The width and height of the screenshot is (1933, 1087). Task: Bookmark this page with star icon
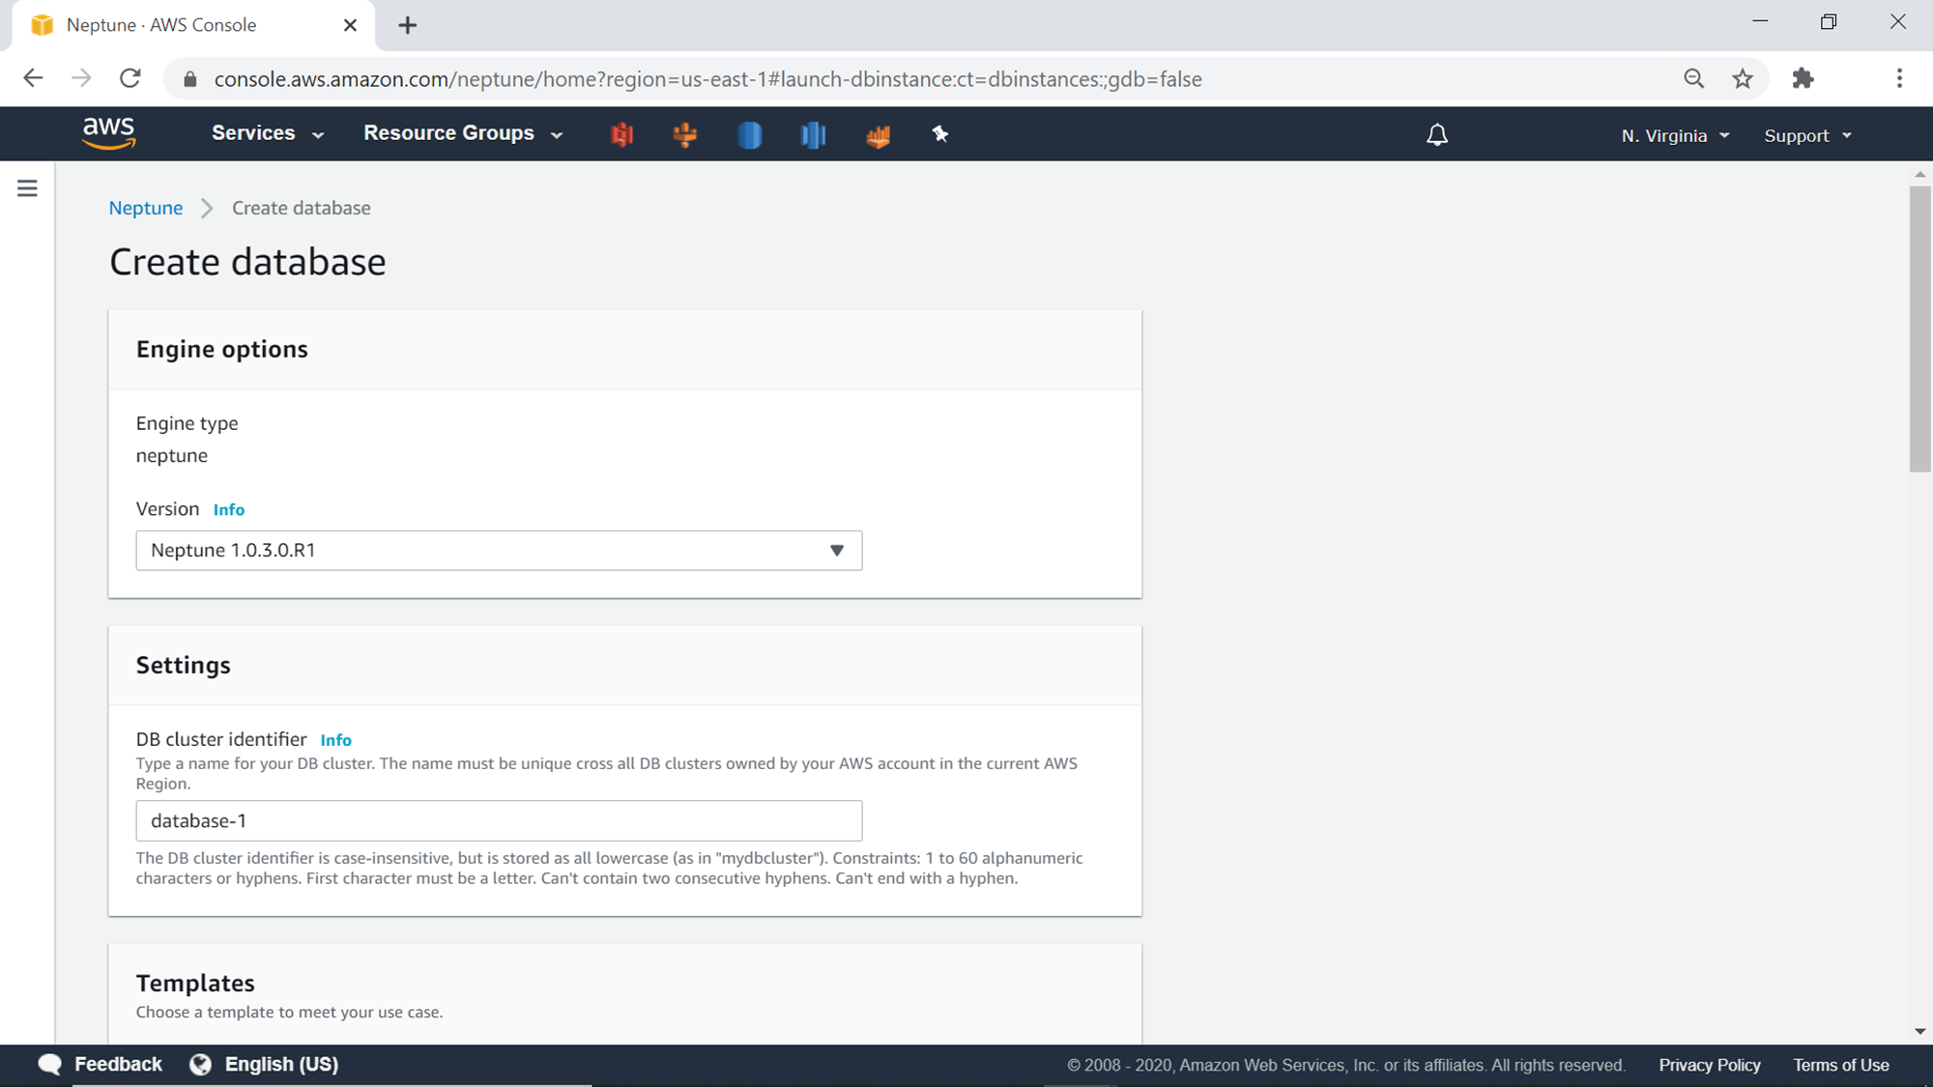1743,79
